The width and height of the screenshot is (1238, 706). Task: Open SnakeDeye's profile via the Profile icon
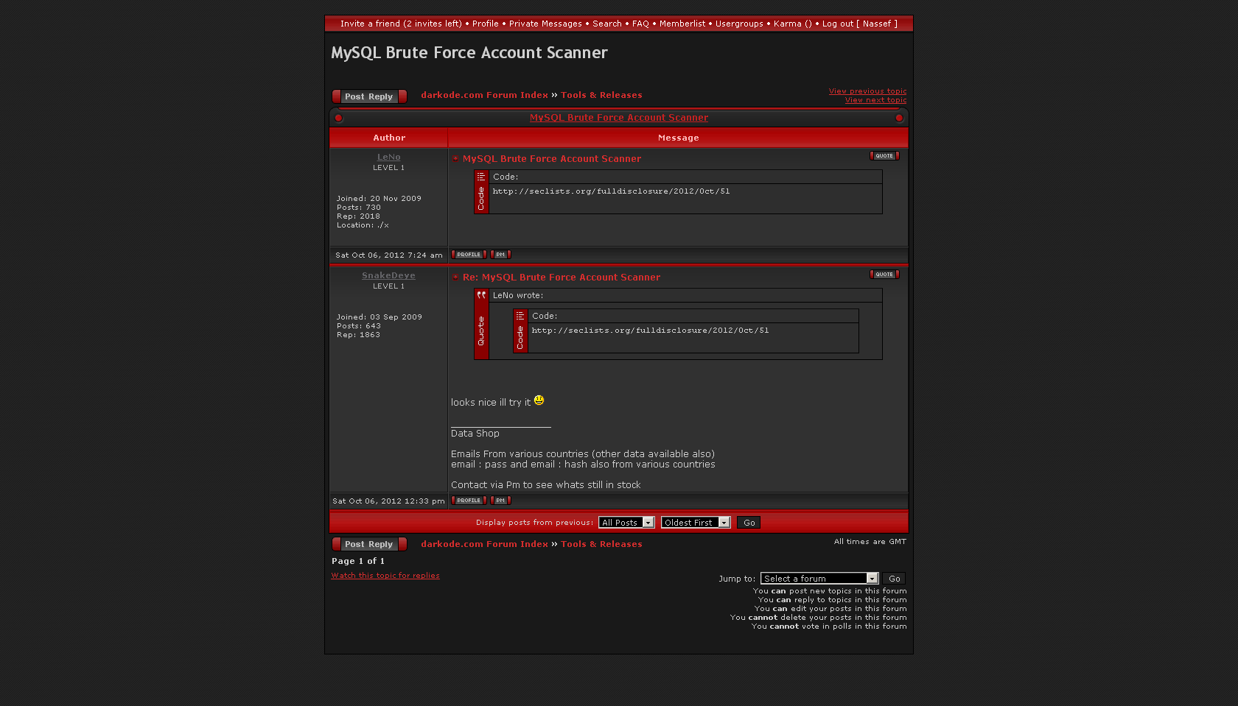[469, 501]
